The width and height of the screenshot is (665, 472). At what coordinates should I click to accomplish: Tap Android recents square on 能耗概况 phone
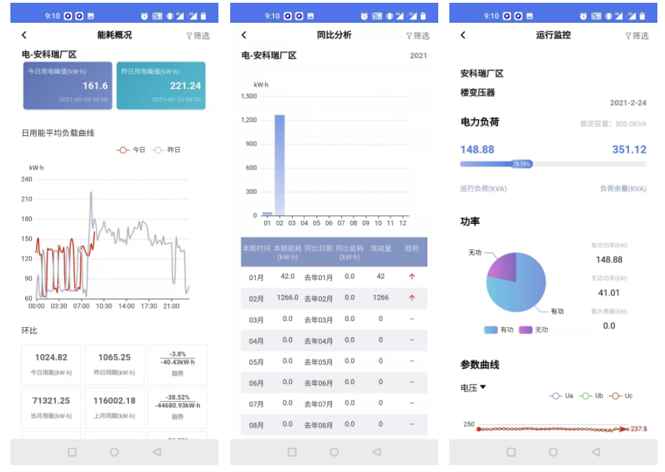[72, 452]
